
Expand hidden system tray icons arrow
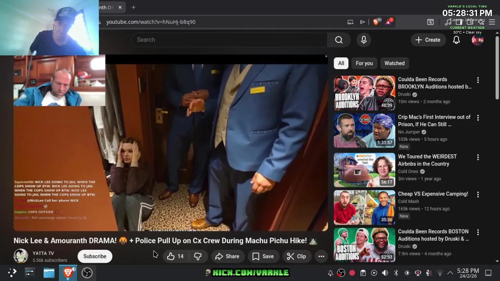(x=450, y=273)
